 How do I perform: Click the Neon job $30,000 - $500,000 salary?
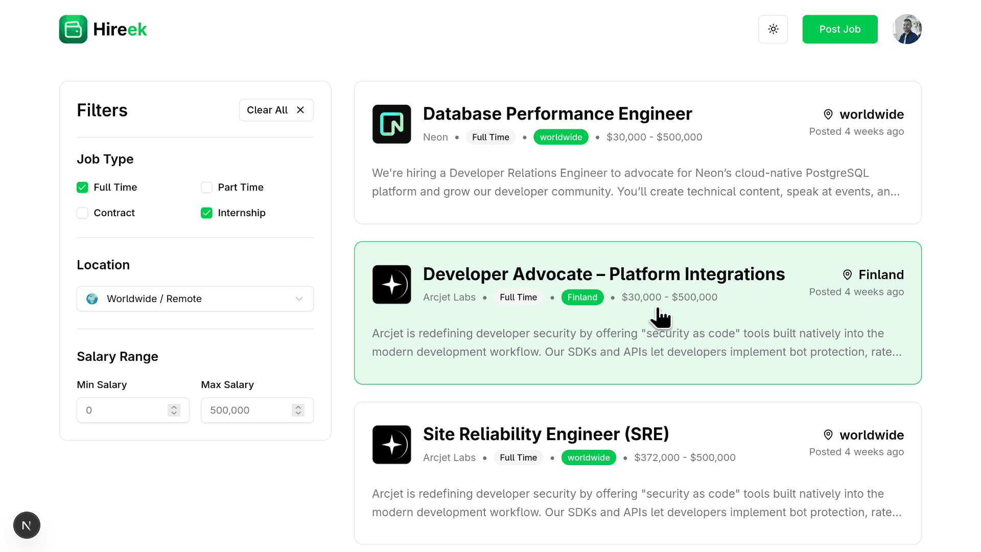(x=654, y=137)
